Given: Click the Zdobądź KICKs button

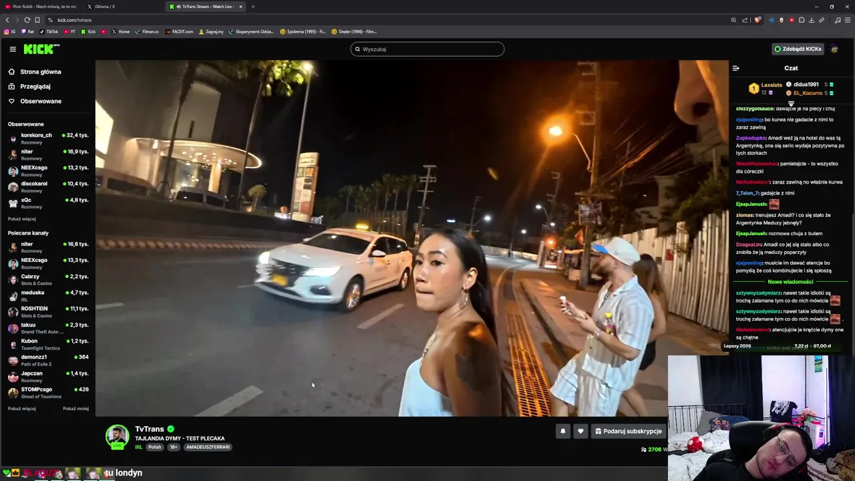Looking at the screenshot, I should 798,49.
